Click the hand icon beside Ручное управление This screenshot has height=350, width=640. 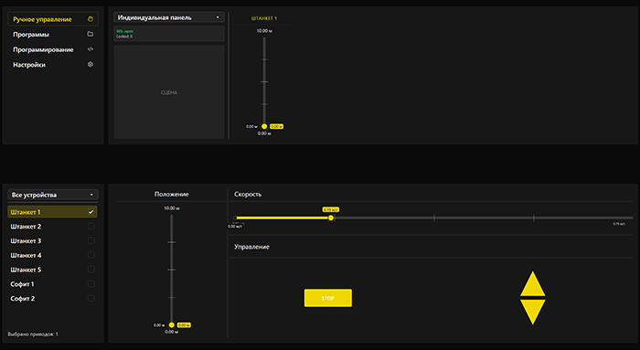tap(91, 19)
